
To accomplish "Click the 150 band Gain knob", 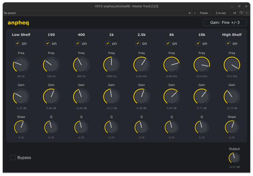I will coord(51,96).
